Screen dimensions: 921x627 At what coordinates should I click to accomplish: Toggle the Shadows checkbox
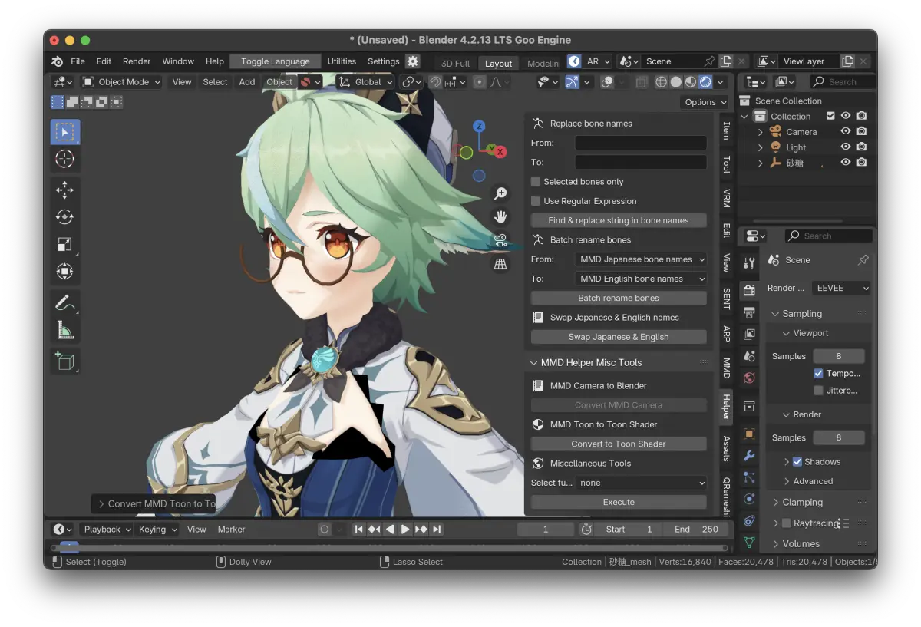(797, 462)
